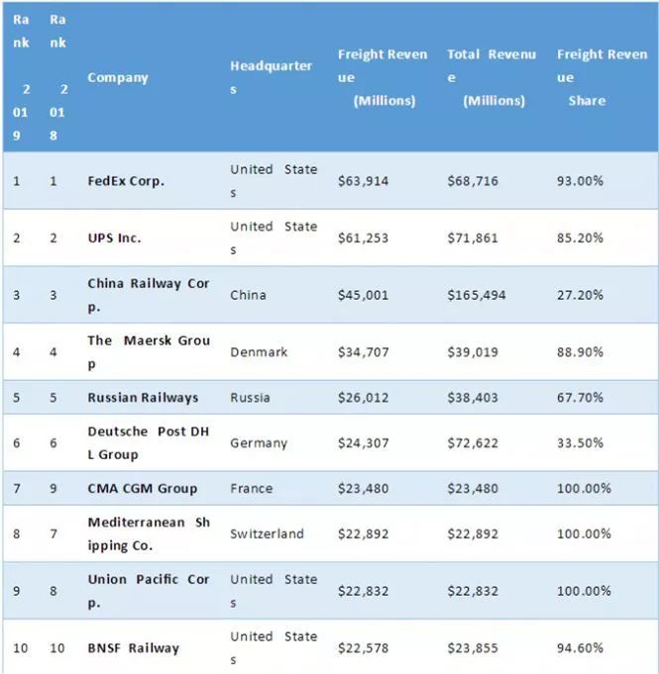Select Mediterranean Shipping Co. cell

(x=149, y=534)
